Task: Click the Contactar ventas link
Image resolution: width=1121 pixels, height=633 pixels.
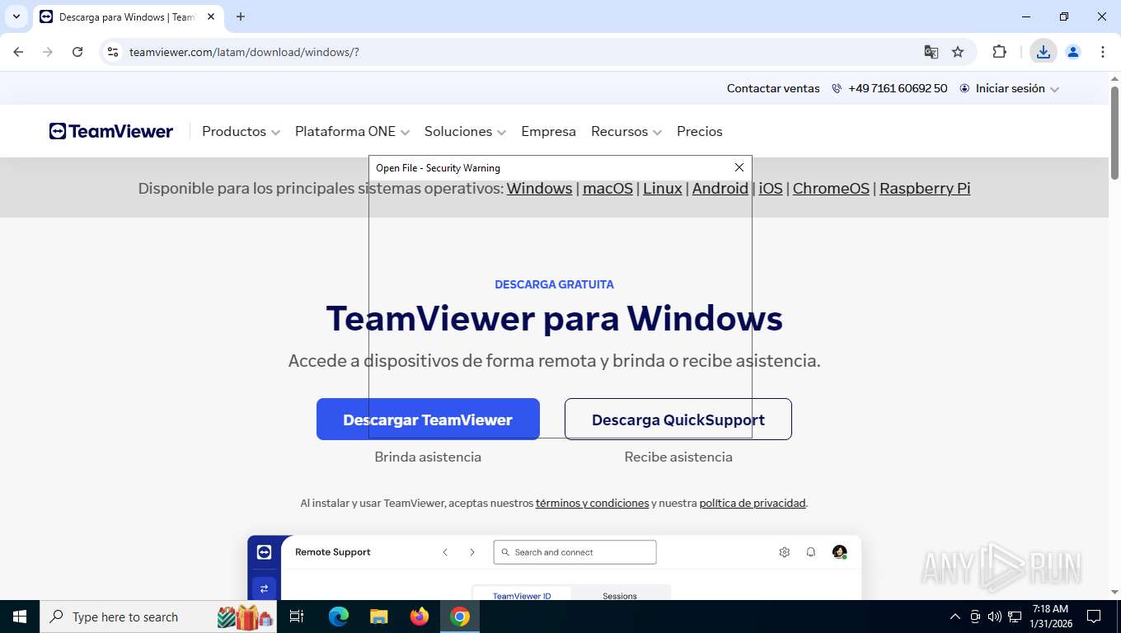Action: coord(773,88)
